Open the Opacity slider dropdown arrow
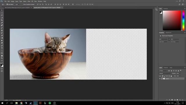The width and height of the screenshot is (186, 105). coord(180,73)
